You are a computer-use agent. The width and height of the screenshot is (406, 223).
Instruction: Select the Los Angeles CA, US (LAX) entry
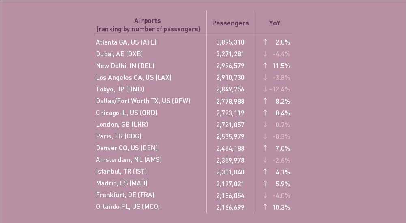133,77
